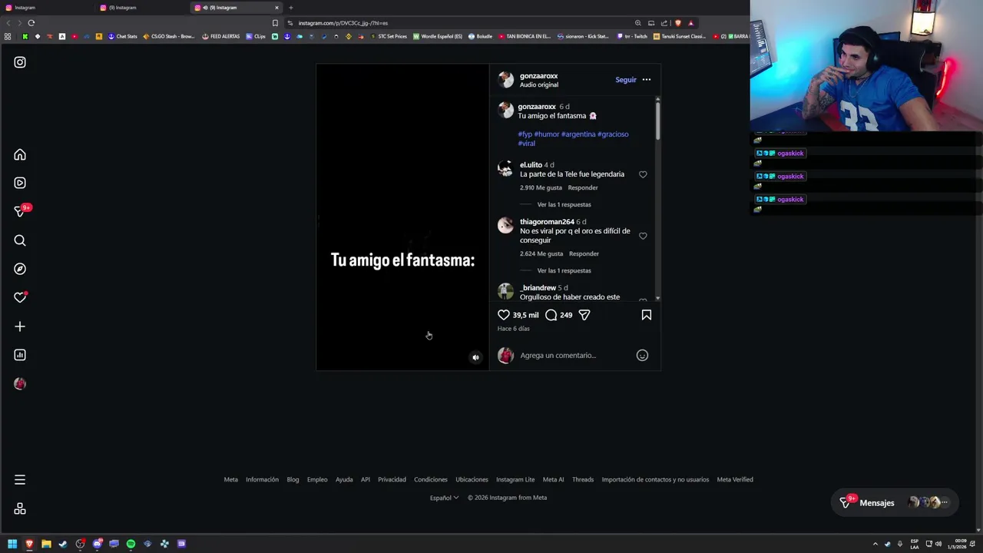Open Privacidad footer link
This screenshot has height=553, width=983.
point(392,479)
